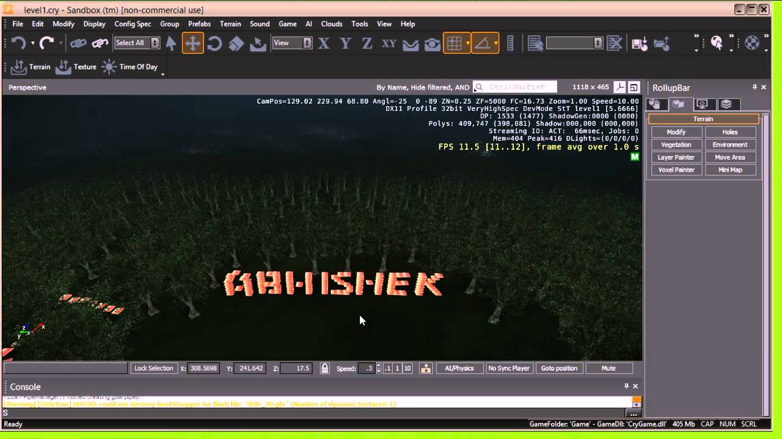Open the empty layer selection combo box
Screen dimensions: 782x439
(574, 43)
